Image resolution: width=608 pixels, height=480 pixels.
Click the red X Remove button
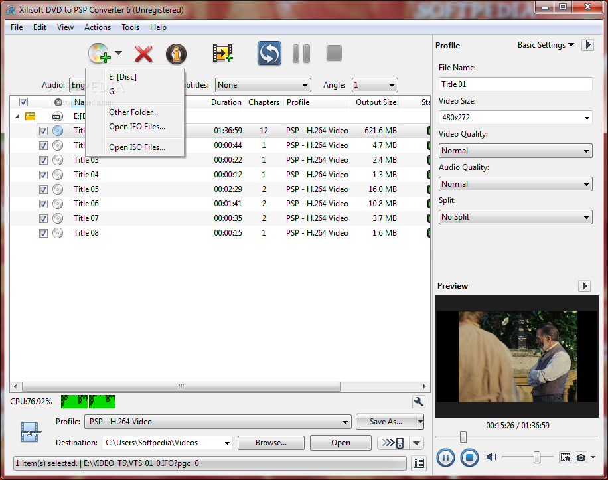(143, 54)
